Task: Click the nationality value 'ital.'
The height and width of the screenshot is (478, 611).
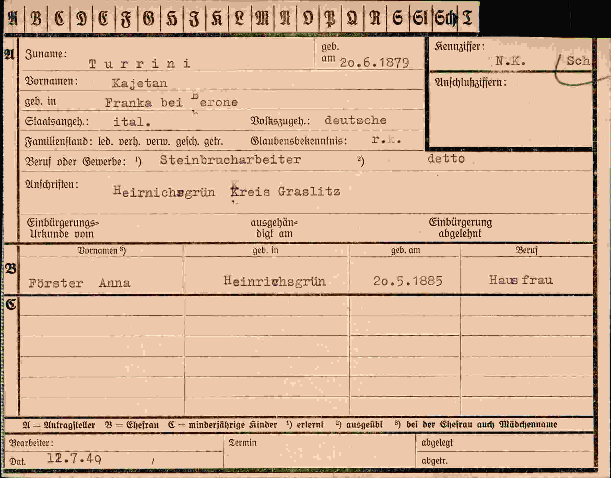Action: 132,122
